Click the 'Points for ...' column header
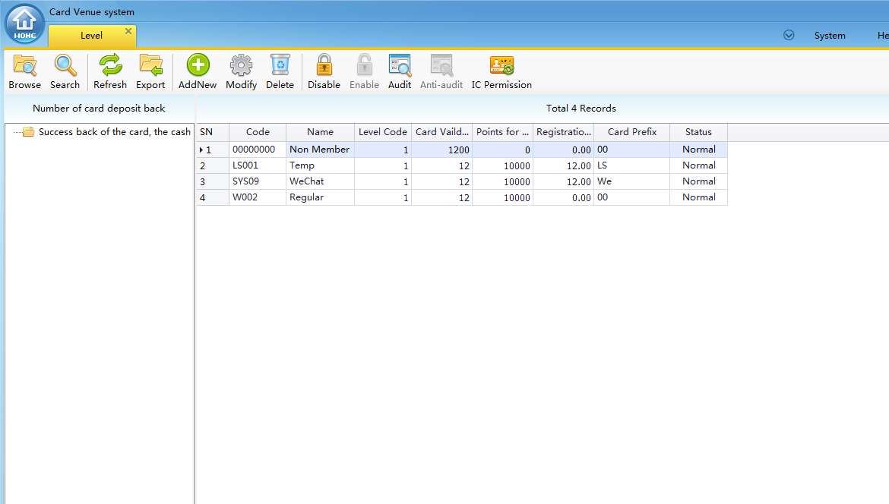The height and width of the screenshot is (504, 889). click(x=502, y=132)
